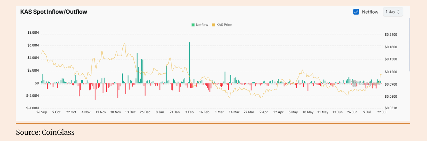The height and width of the screenshot is (141, 427).
Task: Open the 1 day interval dropdown
Action: [393, 12]
